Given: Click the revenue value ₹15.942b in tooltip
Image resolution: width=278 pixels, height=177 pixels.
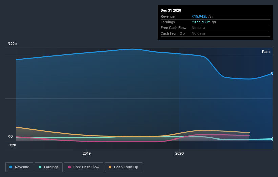Looking at the screenshot, I should click(x=199, y=16).
